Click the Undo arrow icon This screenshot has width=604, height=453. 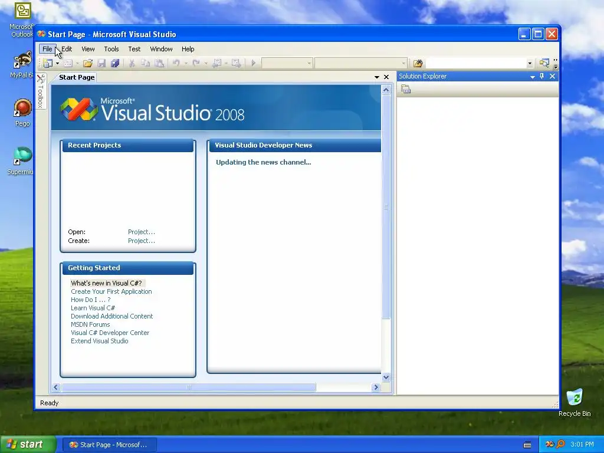[x=176, y=63]
